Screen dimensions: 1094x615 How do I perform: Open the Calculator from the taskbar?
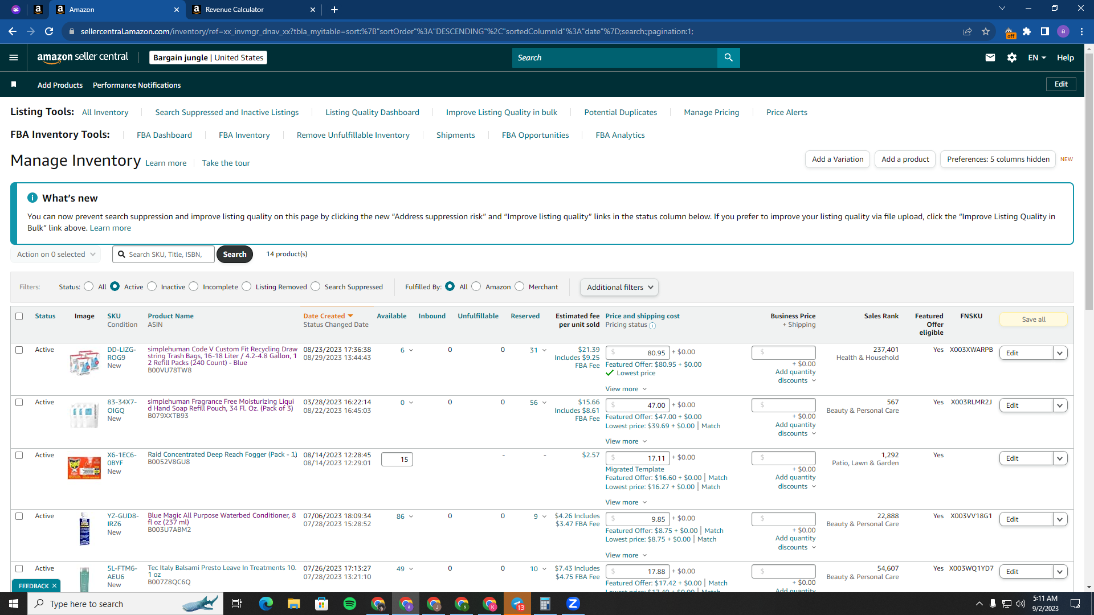(545, 604)
